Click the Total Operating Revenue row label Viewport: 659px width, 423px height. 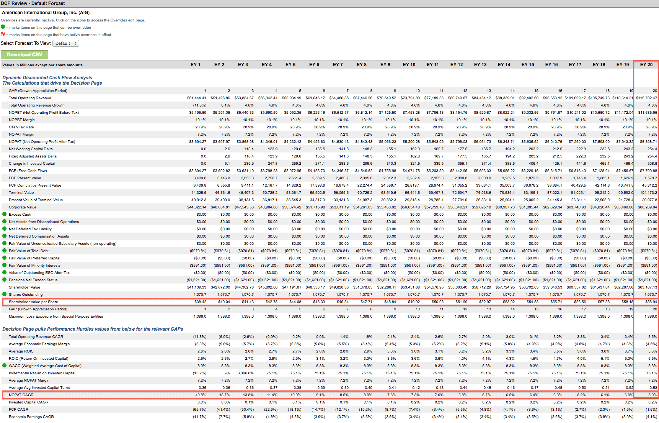30,98
